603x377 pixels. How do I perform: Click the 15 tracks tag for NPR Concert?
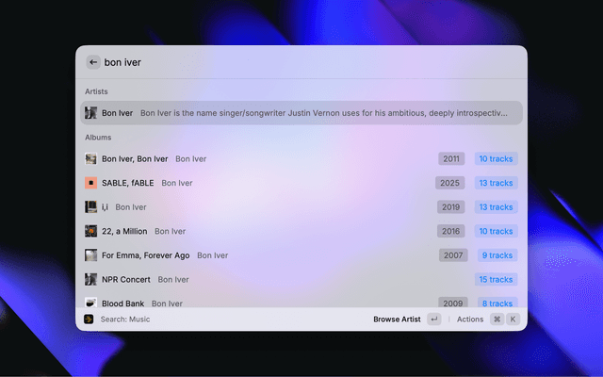(496, 279)
